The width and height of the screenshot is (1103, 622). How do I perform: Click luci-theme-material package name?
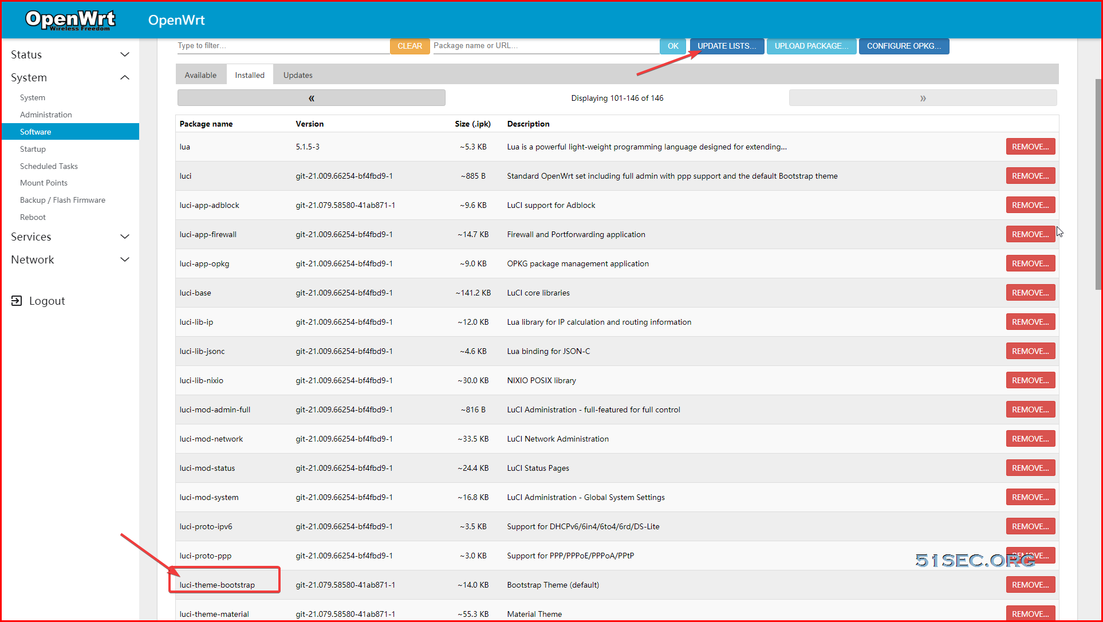pyautogui.click(x=214, y=614)
